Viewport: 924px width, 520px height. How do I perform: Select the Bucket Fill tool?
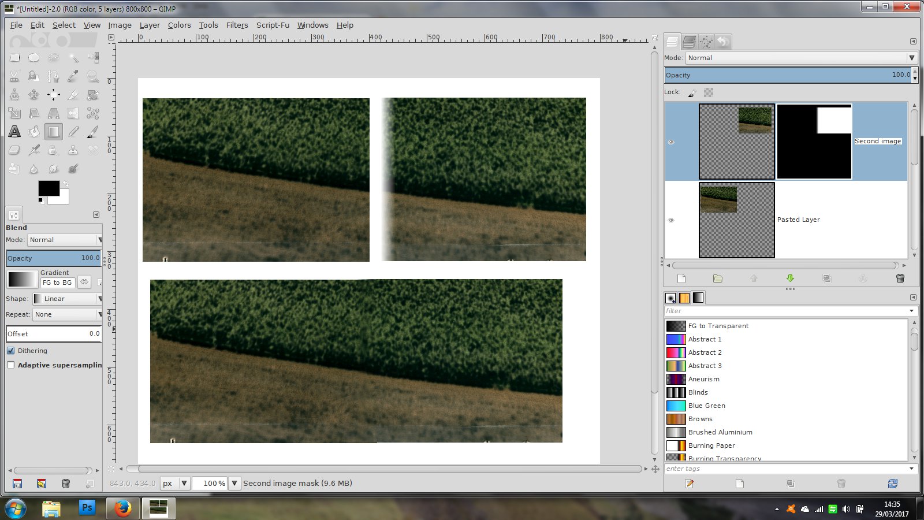tap(34, 132)
